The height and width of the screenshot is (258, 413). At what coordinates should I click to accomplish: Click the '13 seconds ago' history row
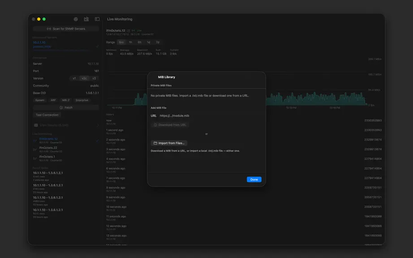point(244,236)
